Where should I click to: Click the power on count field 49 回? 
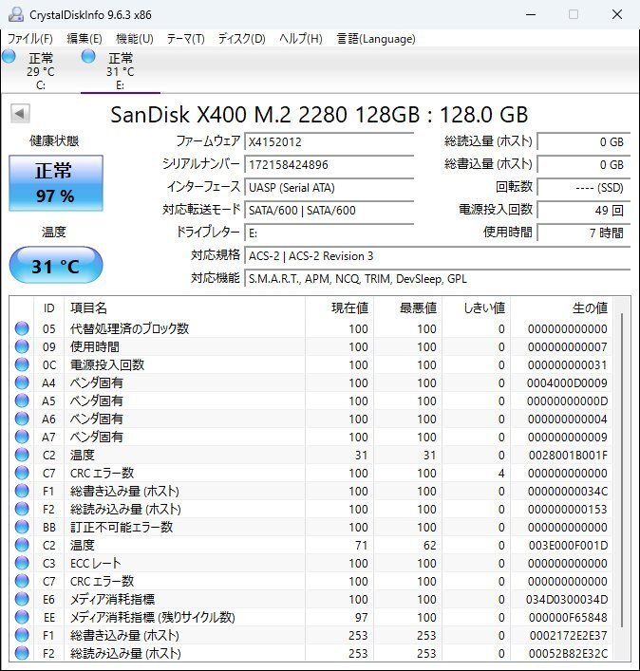pos(583,210)
